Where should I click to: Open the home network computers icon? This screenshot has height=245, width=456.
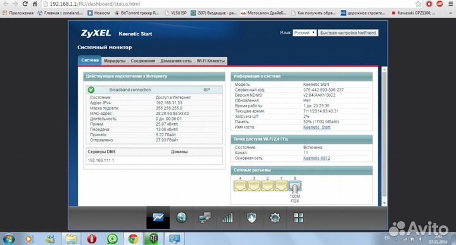coord(205,218)
